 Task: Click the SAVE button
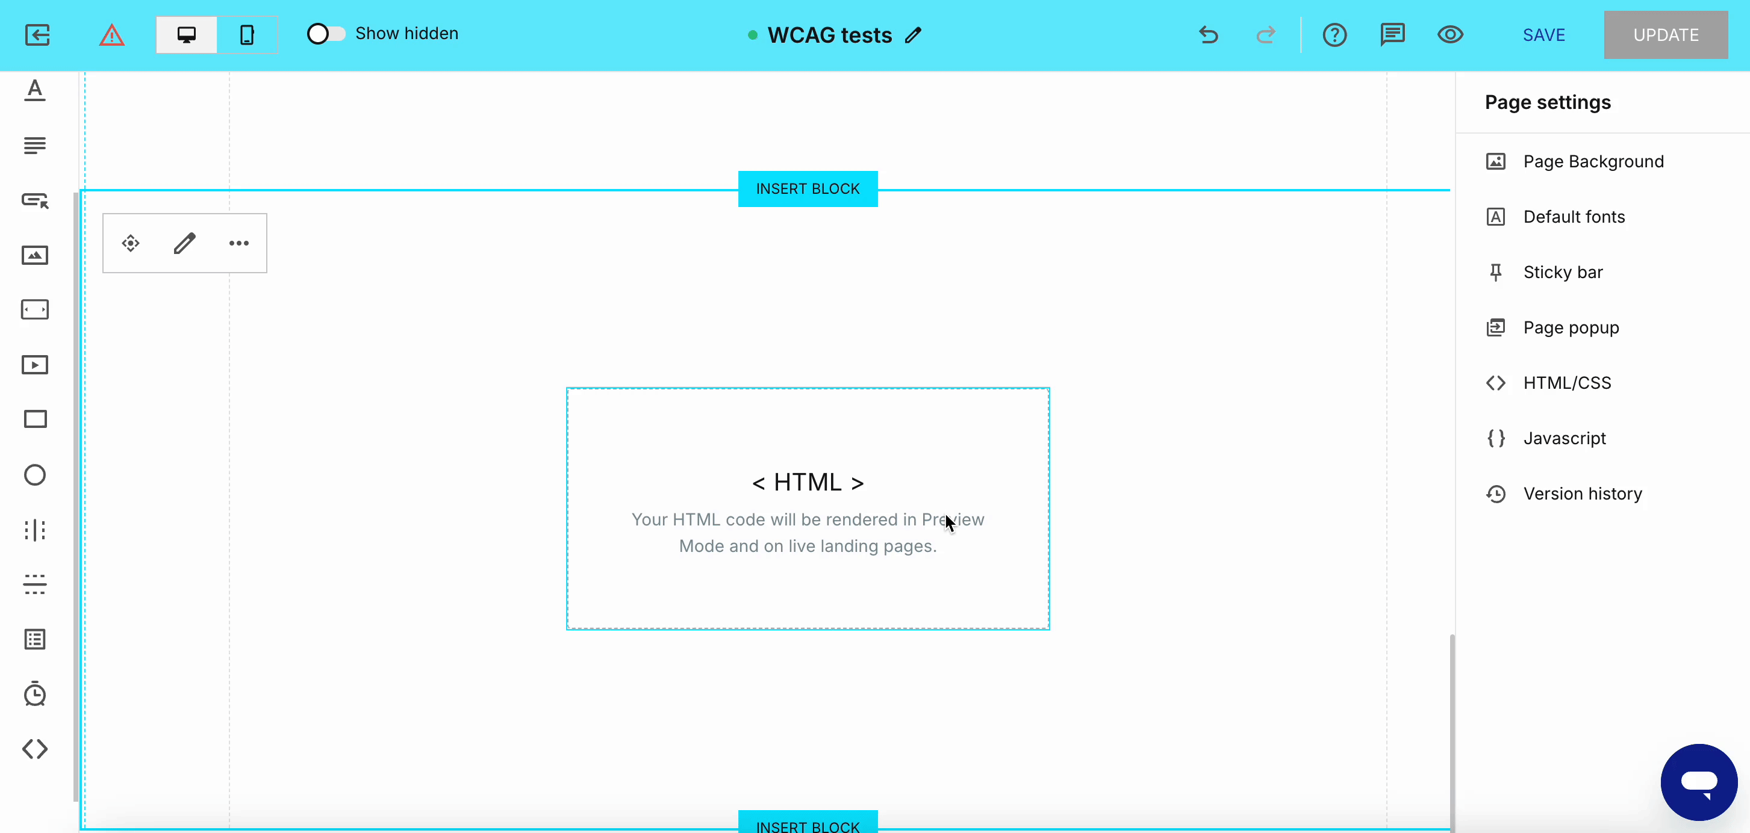(x=1543, y=35)
